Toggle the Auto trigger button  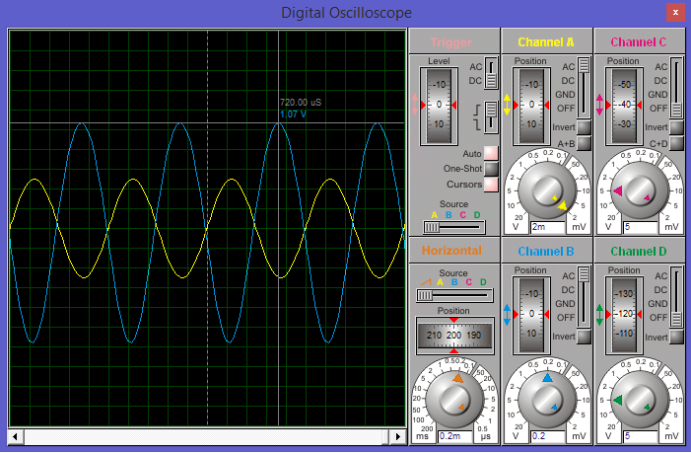(491, 153)
